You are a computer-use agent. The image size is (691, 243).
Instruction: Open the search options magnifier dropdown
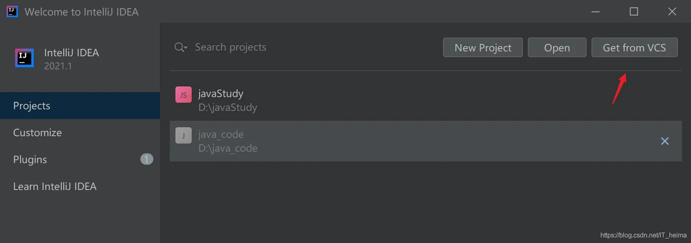tap(181, 47)
